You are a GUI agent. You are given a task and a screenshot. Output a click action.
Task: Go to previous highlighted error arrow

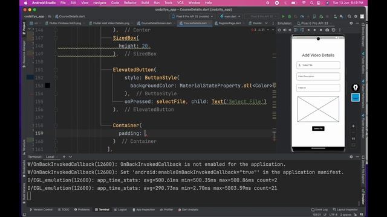click(x=268, y=30)
